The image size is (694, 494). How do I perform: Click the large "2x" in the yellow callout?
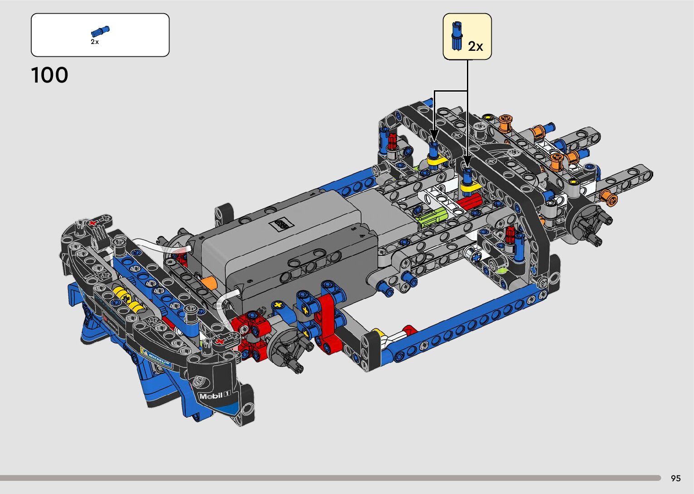coord(476,46)
